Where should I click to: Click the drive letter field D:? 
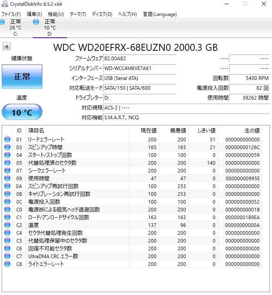(x=140, y=98)
